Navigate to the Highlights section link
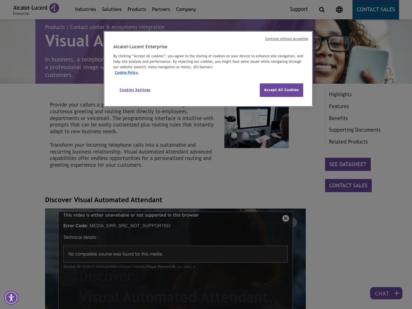The width and height of the screenshot is (412, 309). [x=340, y=94]
